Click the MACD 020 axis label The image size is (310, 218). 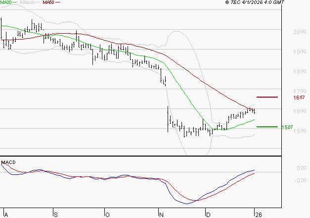point(302,168)
